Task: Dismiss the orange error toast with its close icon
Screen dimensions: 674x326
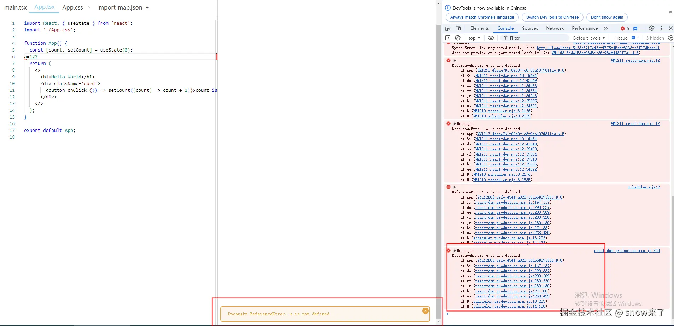Action: (x=426, y=311)
